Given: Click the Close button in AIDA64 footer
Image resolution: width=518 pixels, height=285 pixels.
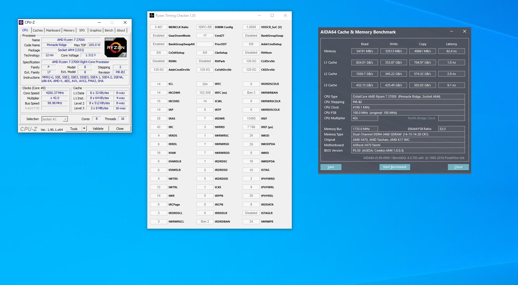Looking at the screenshot, I should (458, 167).
